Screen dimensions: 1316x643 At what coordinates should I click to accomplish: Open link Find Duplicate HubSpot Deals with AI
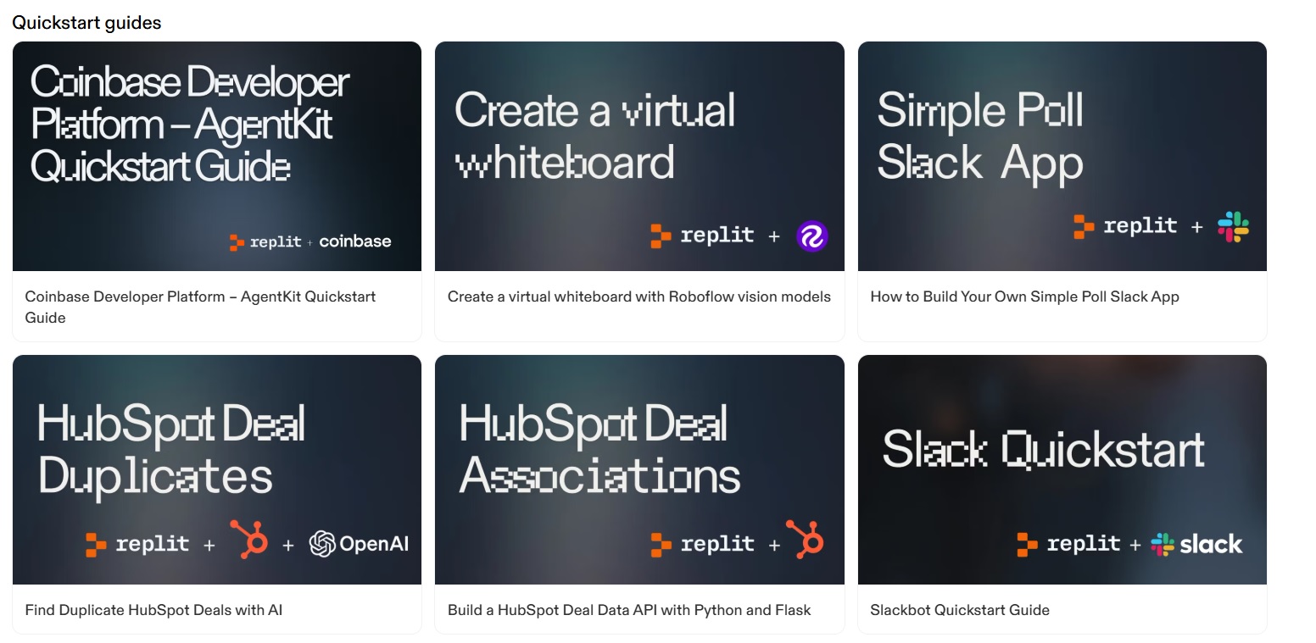coord(153,610)
